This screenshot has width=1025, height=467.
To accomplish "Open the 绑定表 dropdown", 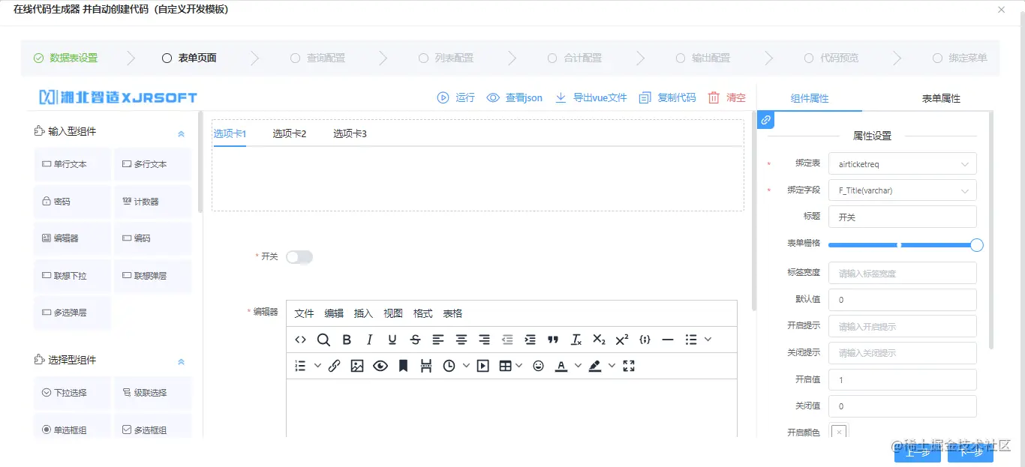I will pos(902,163).
